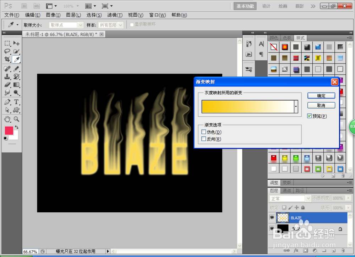This screenshot has height=257, width=355.
Task: Click the BLAZE layer thumbnail
Action: 283,218
